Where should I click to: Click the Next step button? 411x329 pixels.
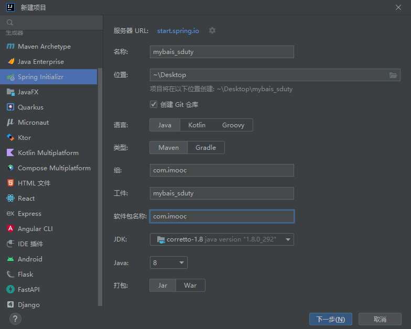tap(330, 319)
